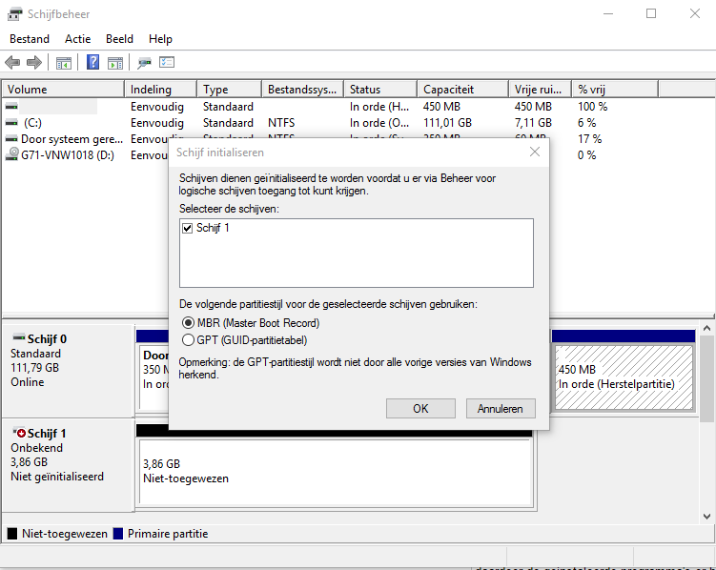
Task: Select GPT (GUID-partitietabel) radio button
Action: tap(188, 340)
